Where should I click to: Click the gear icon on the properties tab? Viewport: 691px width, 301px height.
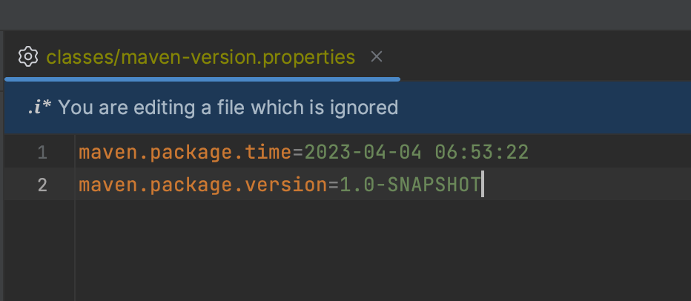click(27, 56)
